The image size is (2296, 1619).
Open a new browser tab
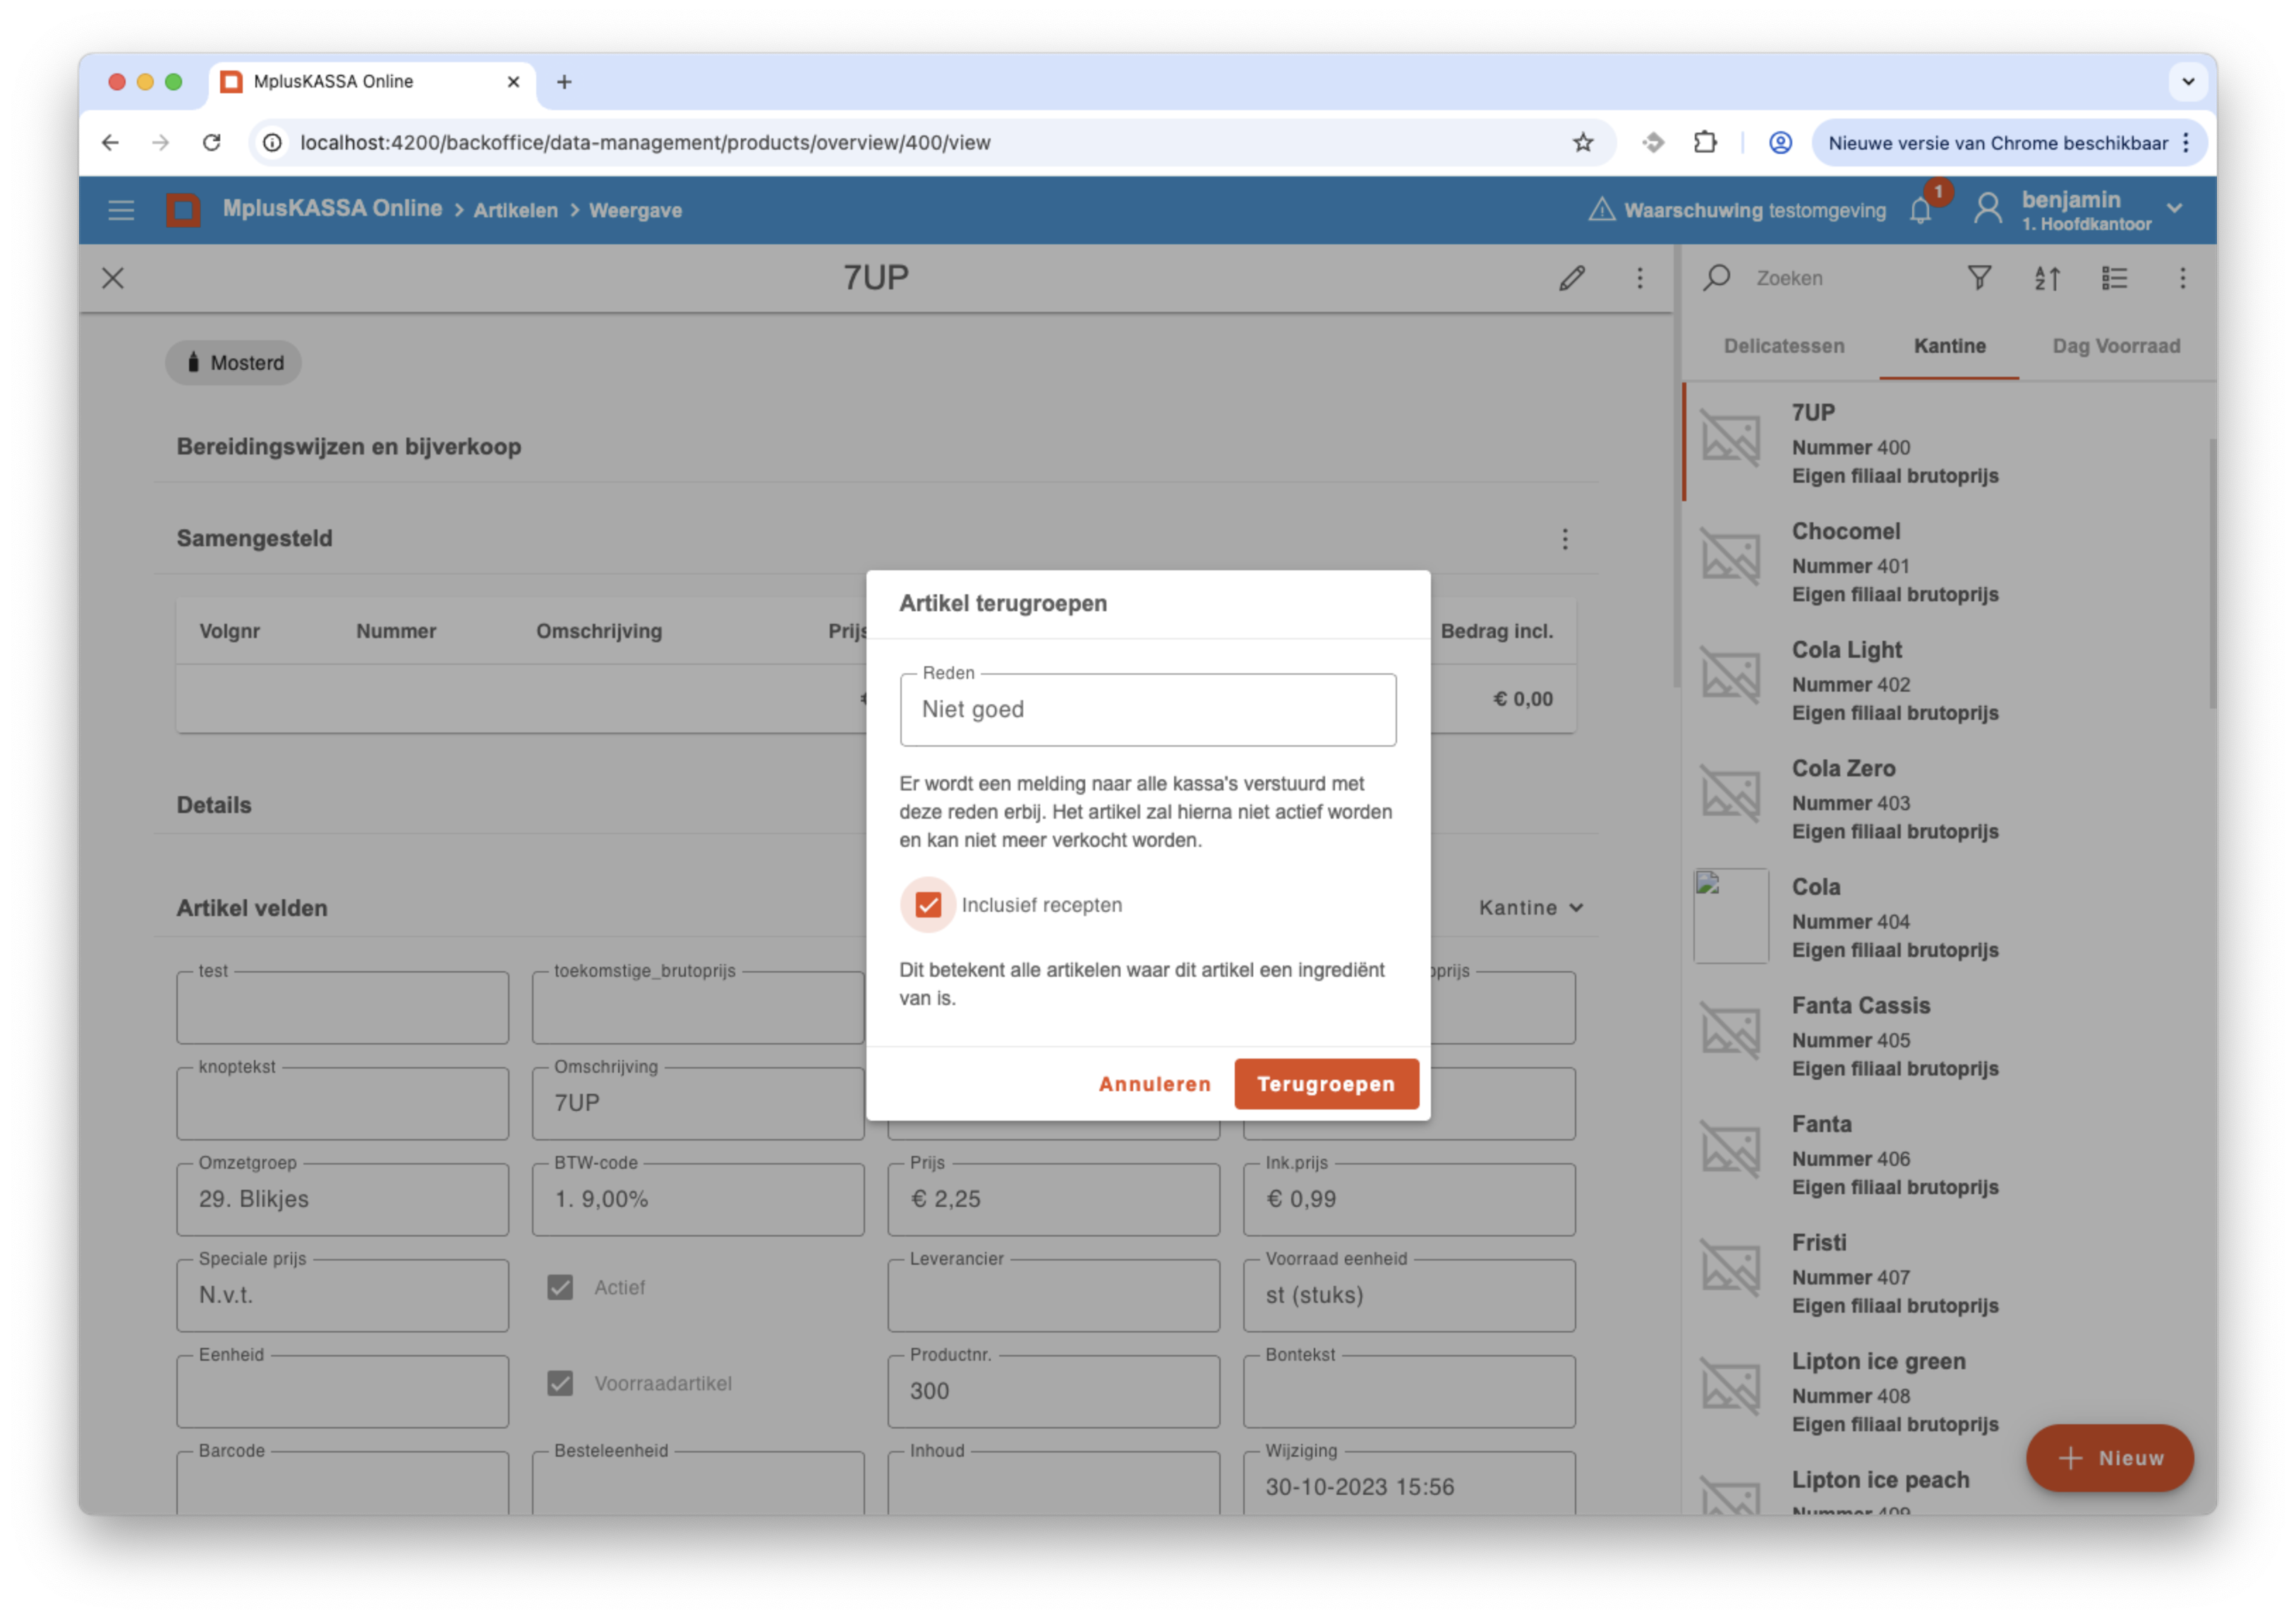[x=564, y=82]
